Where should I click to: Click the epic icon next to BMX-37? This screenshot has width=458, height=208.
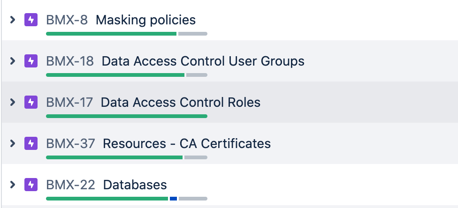31,143
